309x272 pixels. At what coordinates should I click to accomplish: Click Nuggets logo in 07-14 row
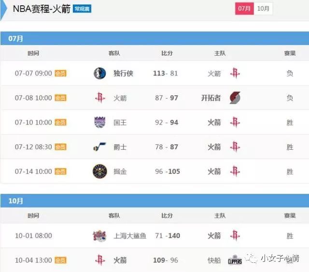click(100, 171)
